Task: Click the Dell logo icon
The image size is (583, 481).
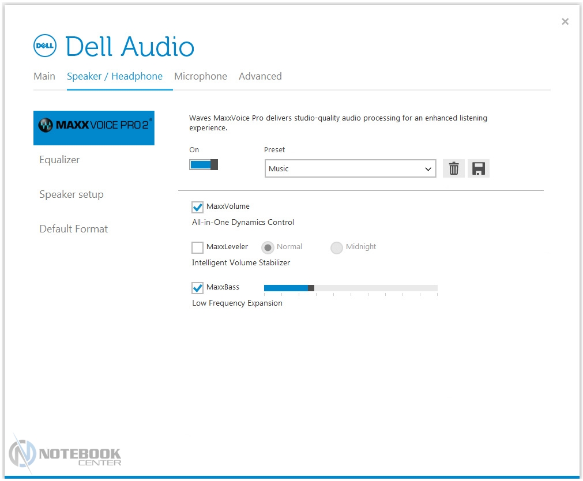Action: (x=44, y=46)
